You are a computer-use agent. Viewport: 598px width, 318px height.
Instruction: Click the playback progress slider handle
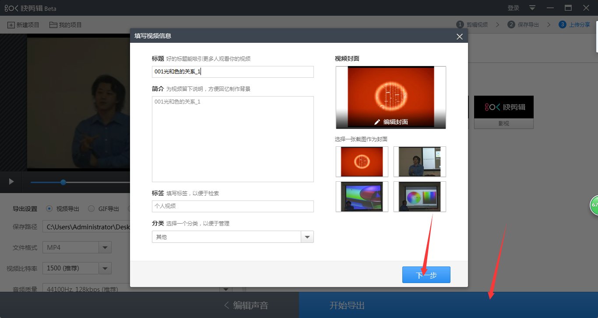[63, 182]
